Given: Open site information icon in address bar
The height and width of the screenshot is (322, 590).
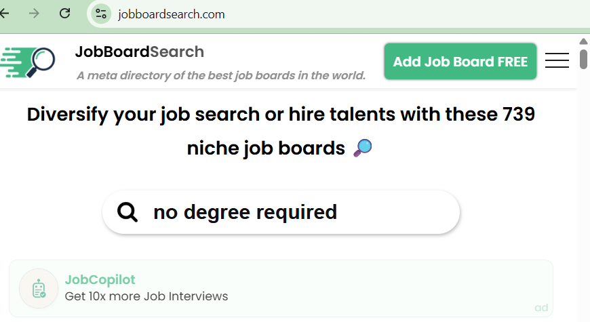Looking at the screenshot, I should 102,14.
